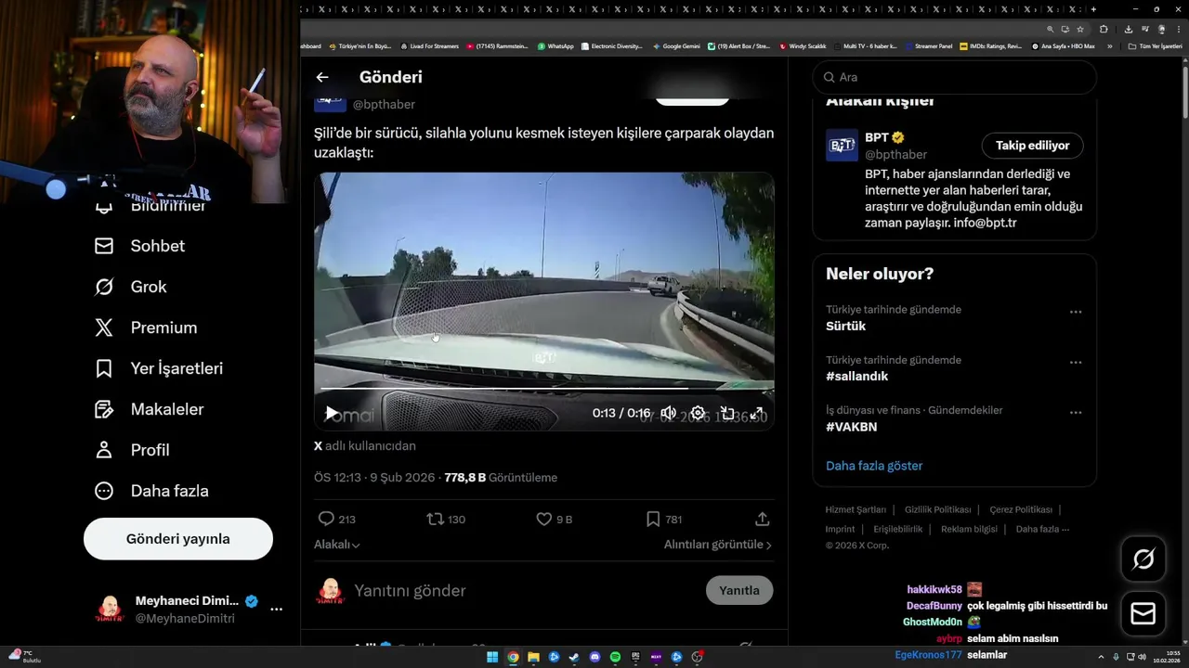Open Yer İşaretleri in sidebar
Screen dimensions: 1189x668
tap(159, 368)
